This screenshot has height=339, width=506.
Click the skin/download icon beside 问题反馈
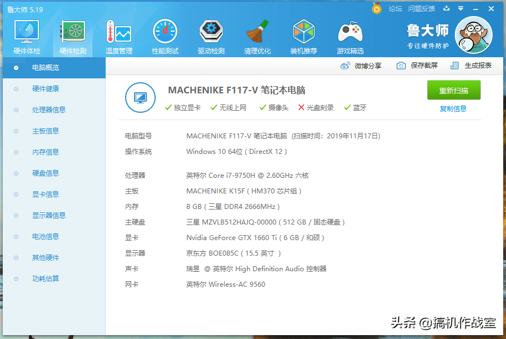coord(447,8)
